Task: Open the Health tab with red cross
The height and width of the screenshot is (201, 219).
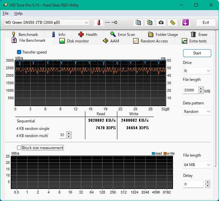Action: [87, 34]
